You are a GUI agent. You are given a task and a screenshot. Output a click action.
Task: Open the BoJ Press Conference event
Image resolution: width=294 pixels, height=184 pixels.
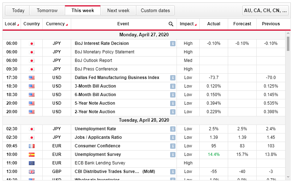96,69
